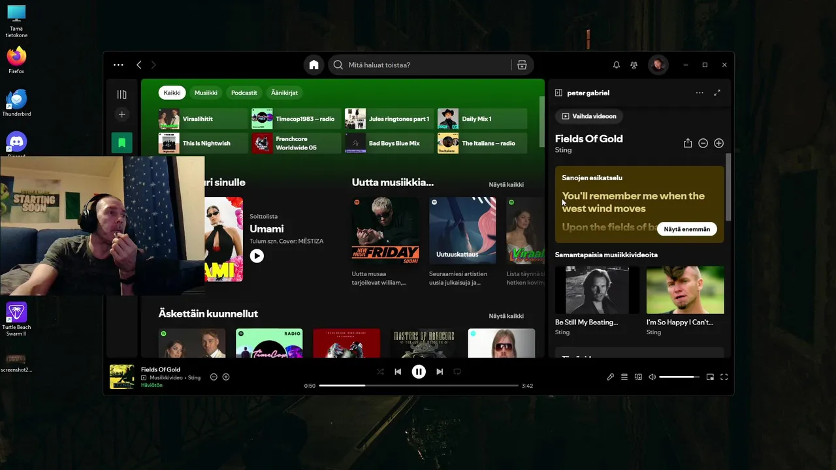Open 'I'm So Happy I Can't...' video thumbnail
The width and height of the screenshot is (836, 470).
(x=685, y=290)
